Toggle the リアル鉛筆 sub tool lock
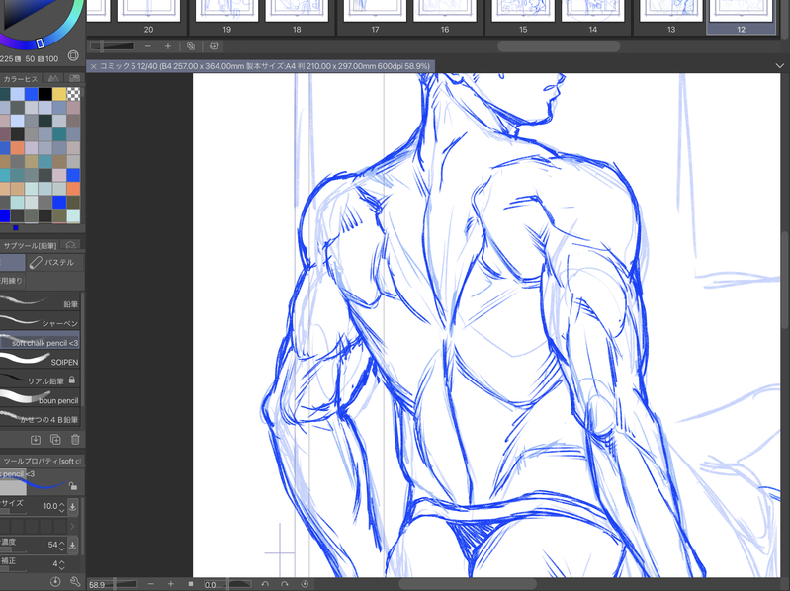Screen dimensions: 790x591 pyautogui.click(x=71, y=380)
